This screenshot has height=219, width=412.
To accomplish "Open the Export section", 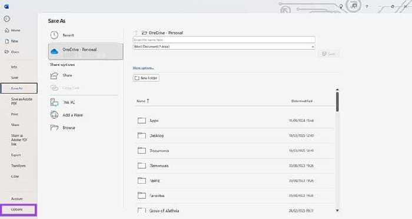I will point(16,155).
